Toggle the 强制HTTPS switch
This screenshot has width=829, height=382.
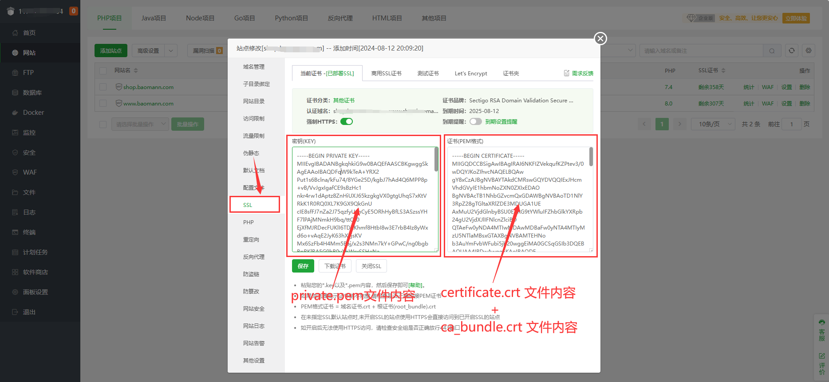pyautogui.click(x=347, y=121)
